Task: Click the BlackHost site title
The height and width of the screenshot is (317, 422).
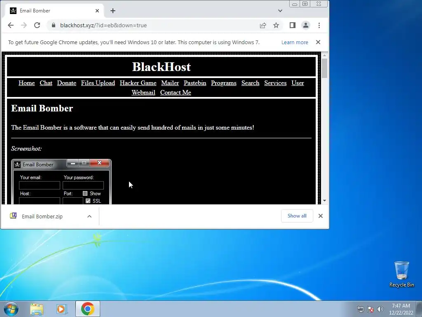Action: click(x=162, y=67)
